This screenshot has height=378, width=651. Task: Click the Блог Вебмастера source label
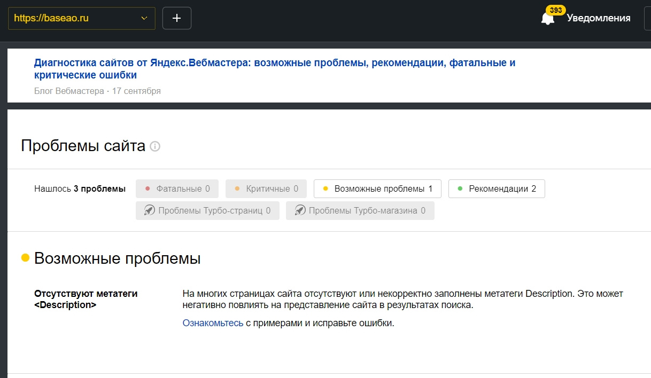click(69, 91)
